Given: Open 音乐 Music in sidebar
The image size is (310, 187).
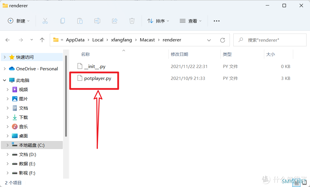Looking at the screenshot, I should (x=23, y=127).
